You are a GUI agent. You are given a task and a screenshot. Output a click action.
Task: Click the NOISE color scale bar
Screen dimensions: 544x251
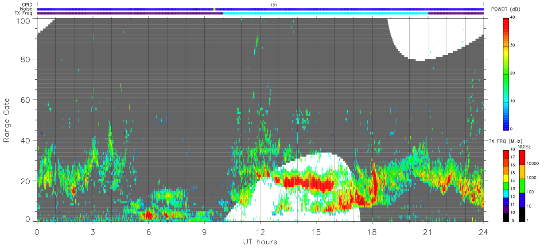point(522,185)
